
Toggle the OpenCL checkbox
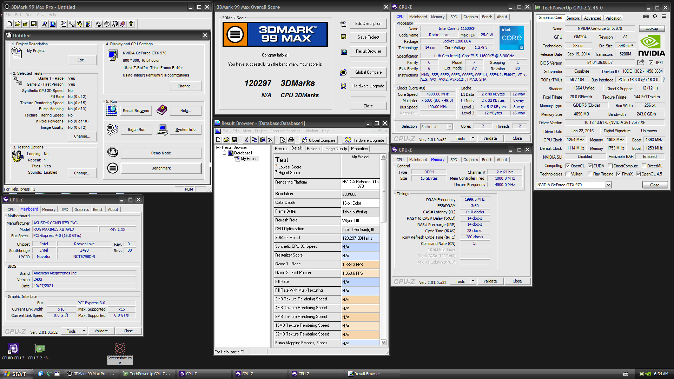[x=568, y=166]
